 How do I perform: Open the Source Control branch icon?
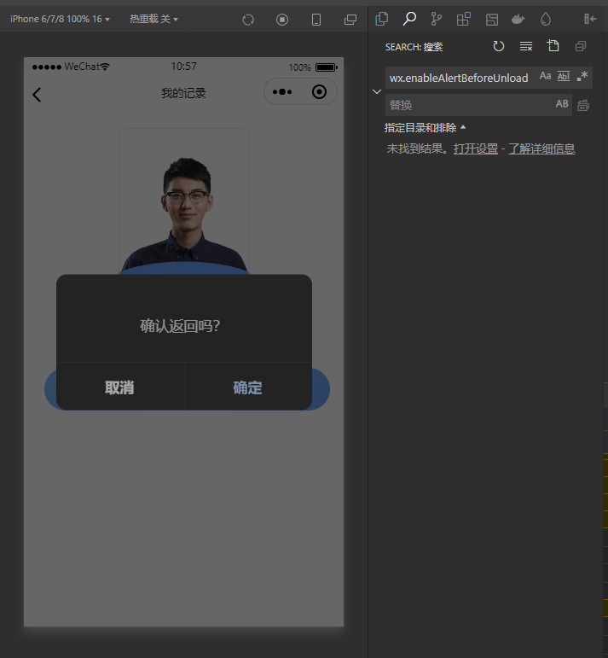436,19
